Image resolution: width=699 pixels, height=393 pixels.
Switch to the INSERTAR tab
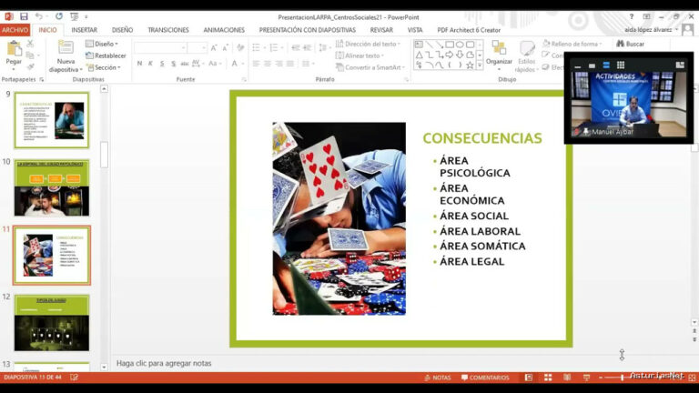(x=85, y=30)
